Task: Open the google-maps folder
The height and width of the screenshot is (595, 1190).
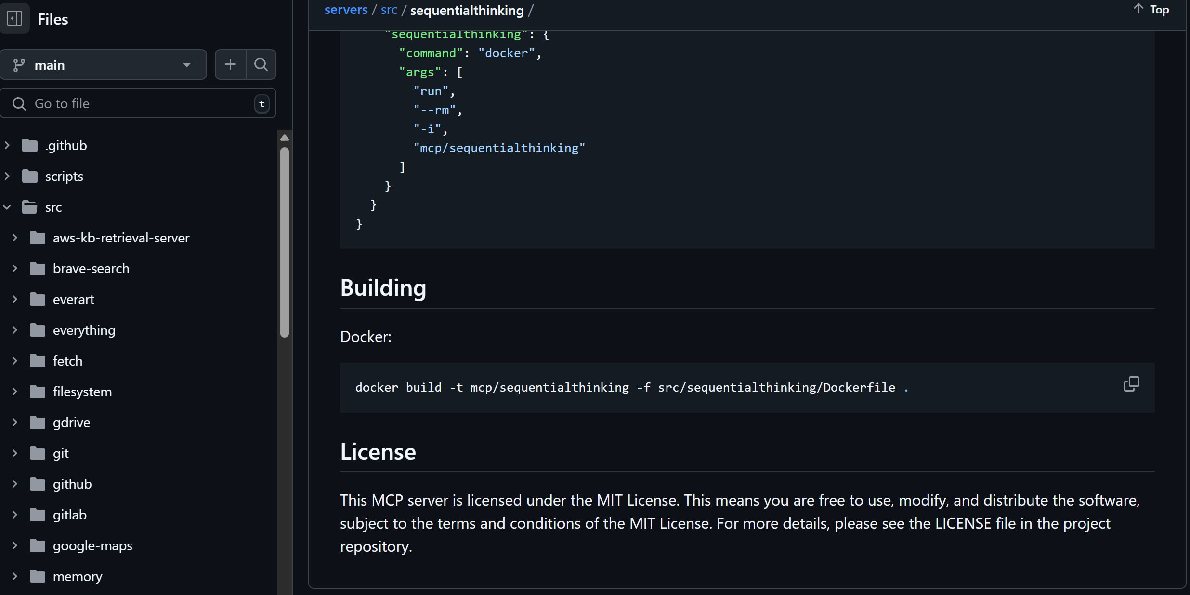Action: [x=92, y=545]
